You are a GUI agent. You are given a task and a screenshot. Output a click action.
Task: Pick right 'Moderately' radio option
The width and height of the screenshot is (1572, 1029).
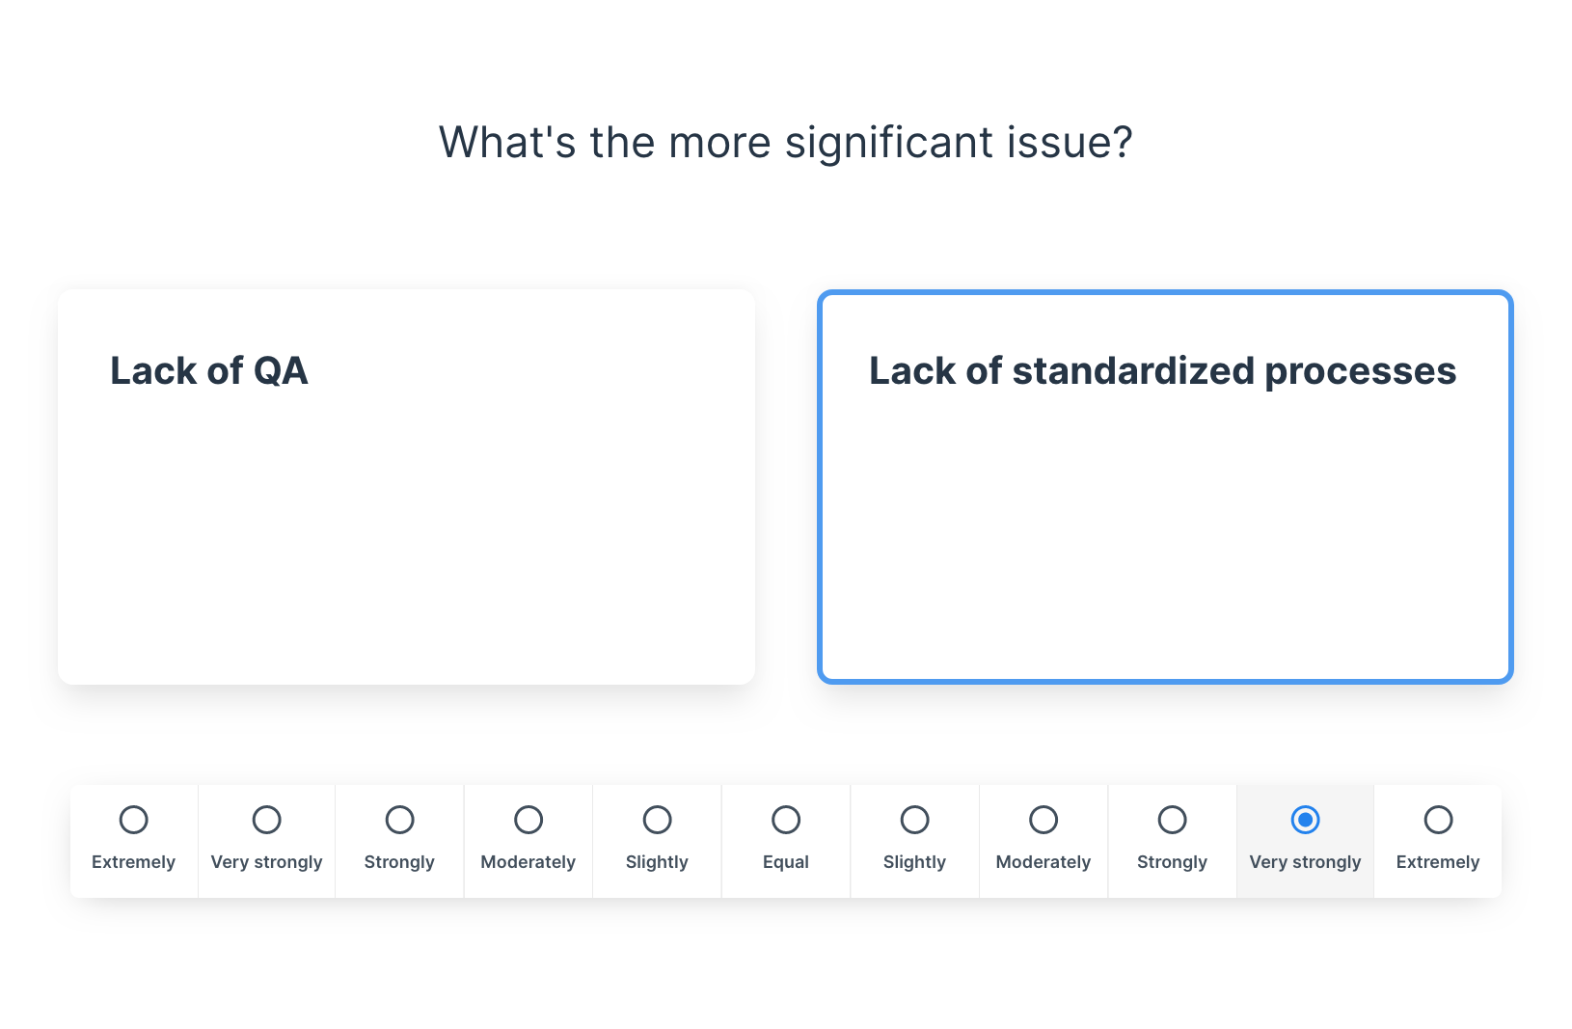(1043, 820)
